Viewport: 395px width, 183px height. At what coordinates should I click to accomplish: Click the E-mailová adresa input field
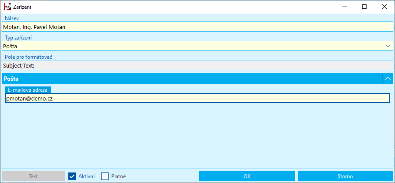tap(197, 98)
